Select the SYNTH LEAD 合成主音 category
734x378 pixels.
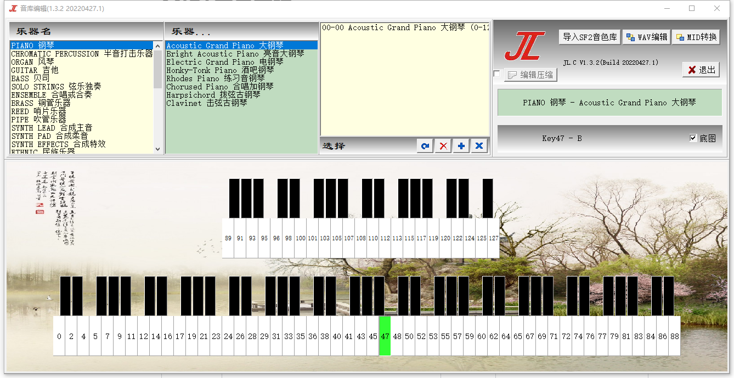[52, 128]
